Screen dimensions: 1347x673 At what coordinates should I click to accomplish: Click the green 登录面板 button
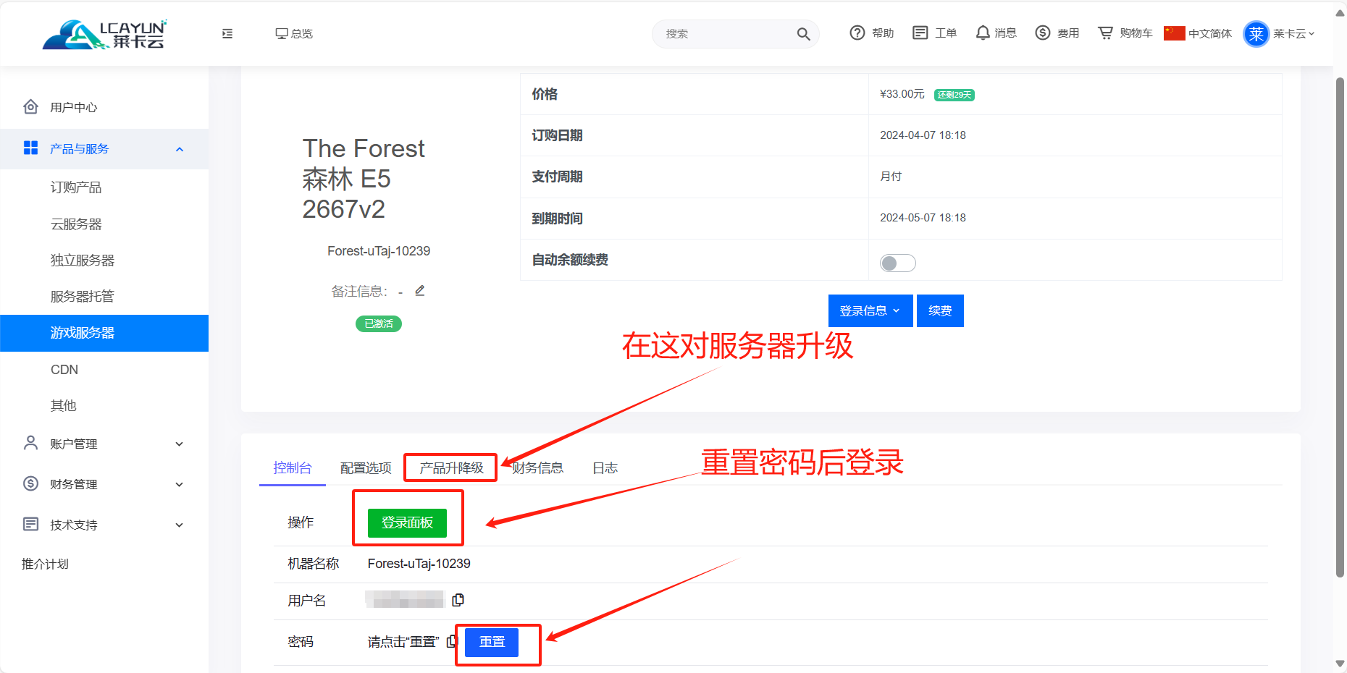[407, 522]
